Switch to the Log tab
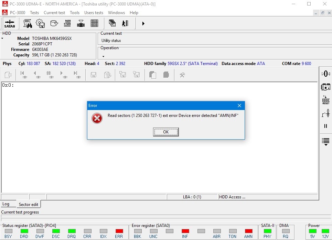 [6, 204]
